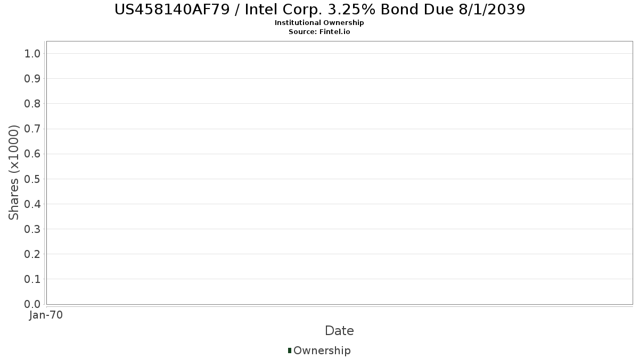Screen dimensions: 639x359
Task: Click the 0.1 y-axis tick label
Action: pyautogui.click(x=32, y=279)
